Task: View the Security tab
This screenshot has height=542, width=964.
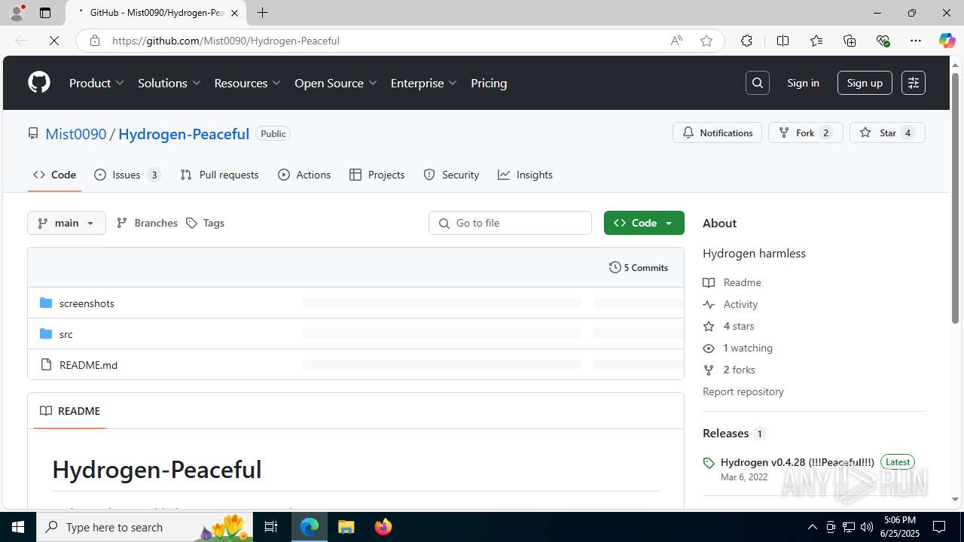Action: (x=451, y=175)
